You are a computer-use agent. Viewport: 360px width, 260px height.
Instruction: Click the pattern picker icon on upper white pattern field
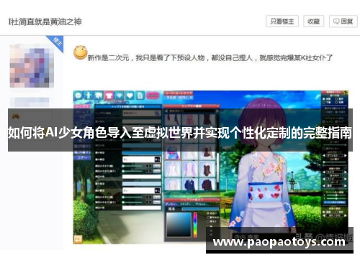tap(157, 159)
